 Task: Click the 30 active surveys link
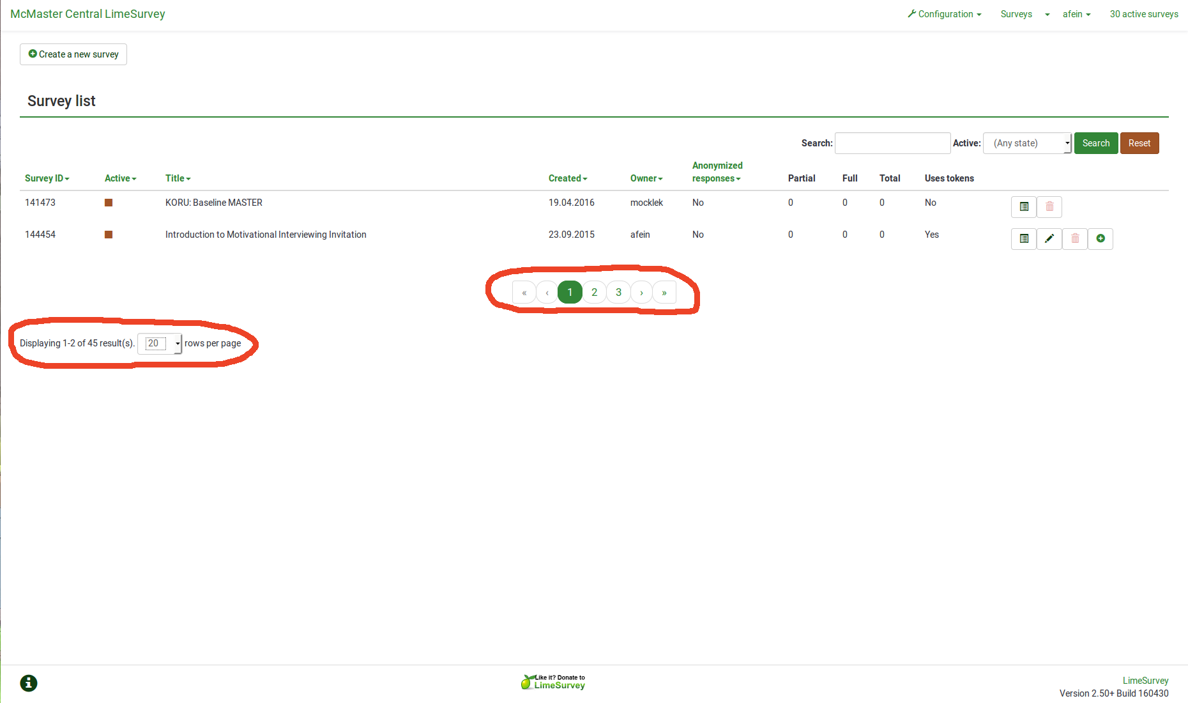tap(1144, 14)
